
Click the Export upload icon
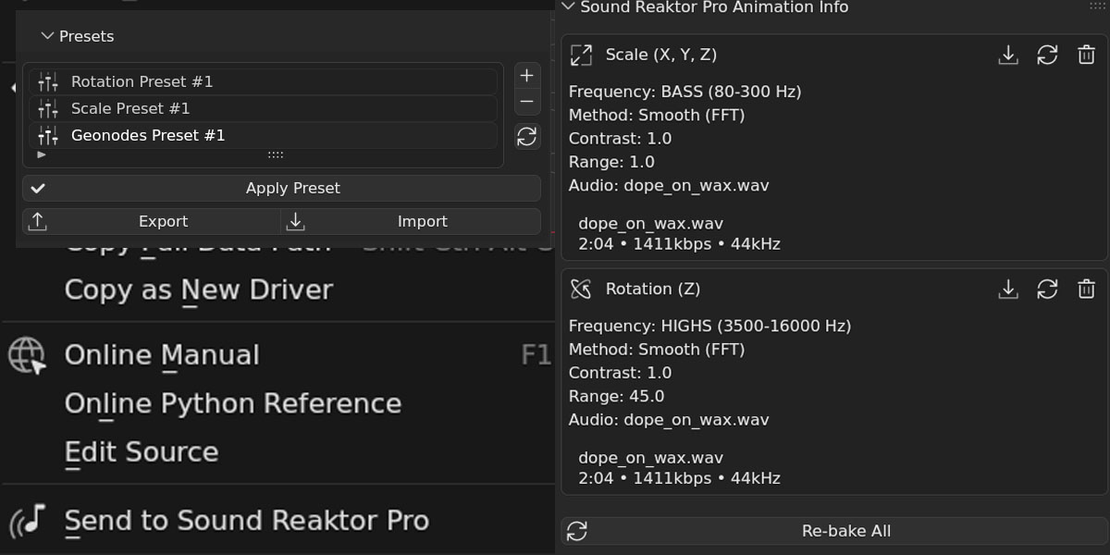(37, 221)
